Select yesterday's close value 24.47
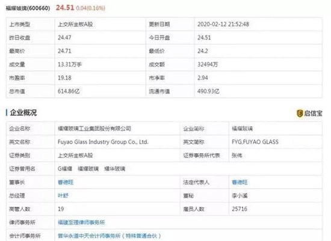Screen dimensions: 331x241 tap(64, 37)
